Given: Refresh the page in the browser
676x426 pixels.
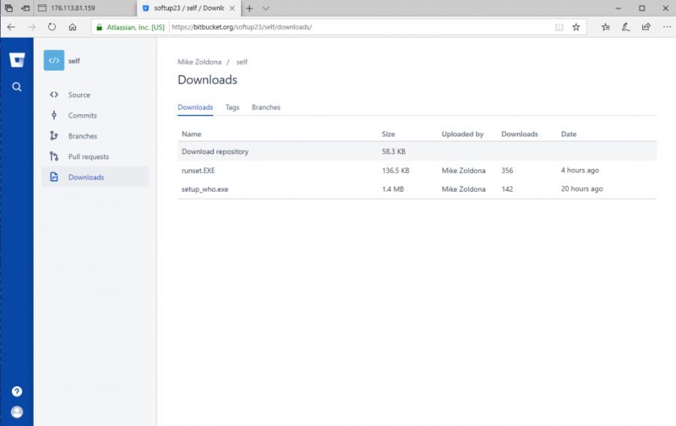Looking at the screenshot, I should point(52,27).
